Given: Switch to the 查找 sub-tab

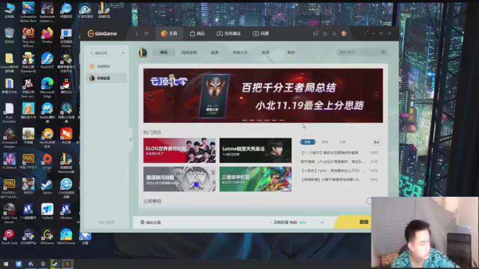Looking at the screenshot, I should pos(291,53).
